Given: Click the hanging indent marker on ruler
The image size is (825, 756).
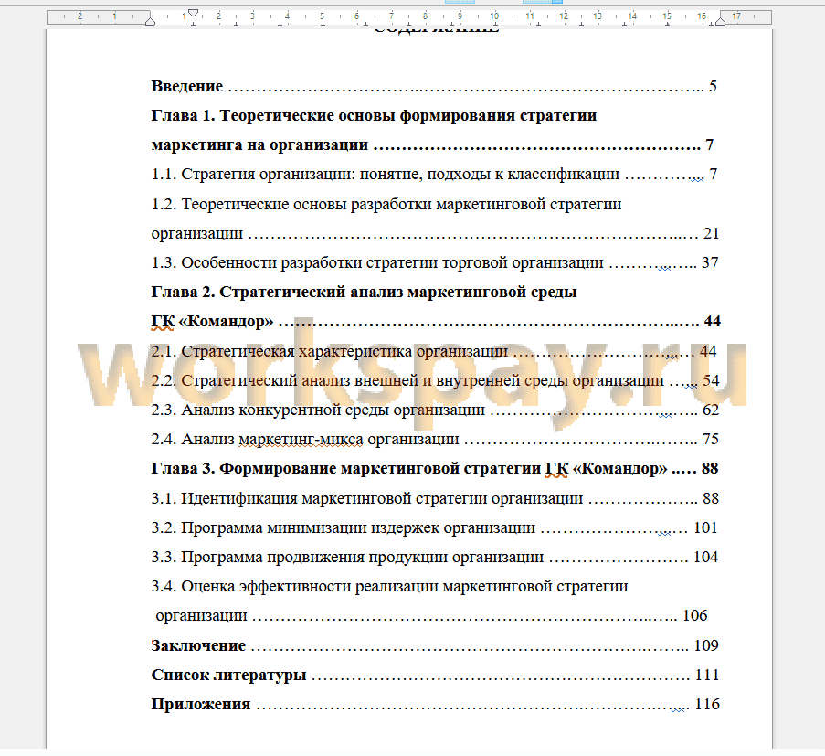Looking at the screenshot, I should 150,21.
